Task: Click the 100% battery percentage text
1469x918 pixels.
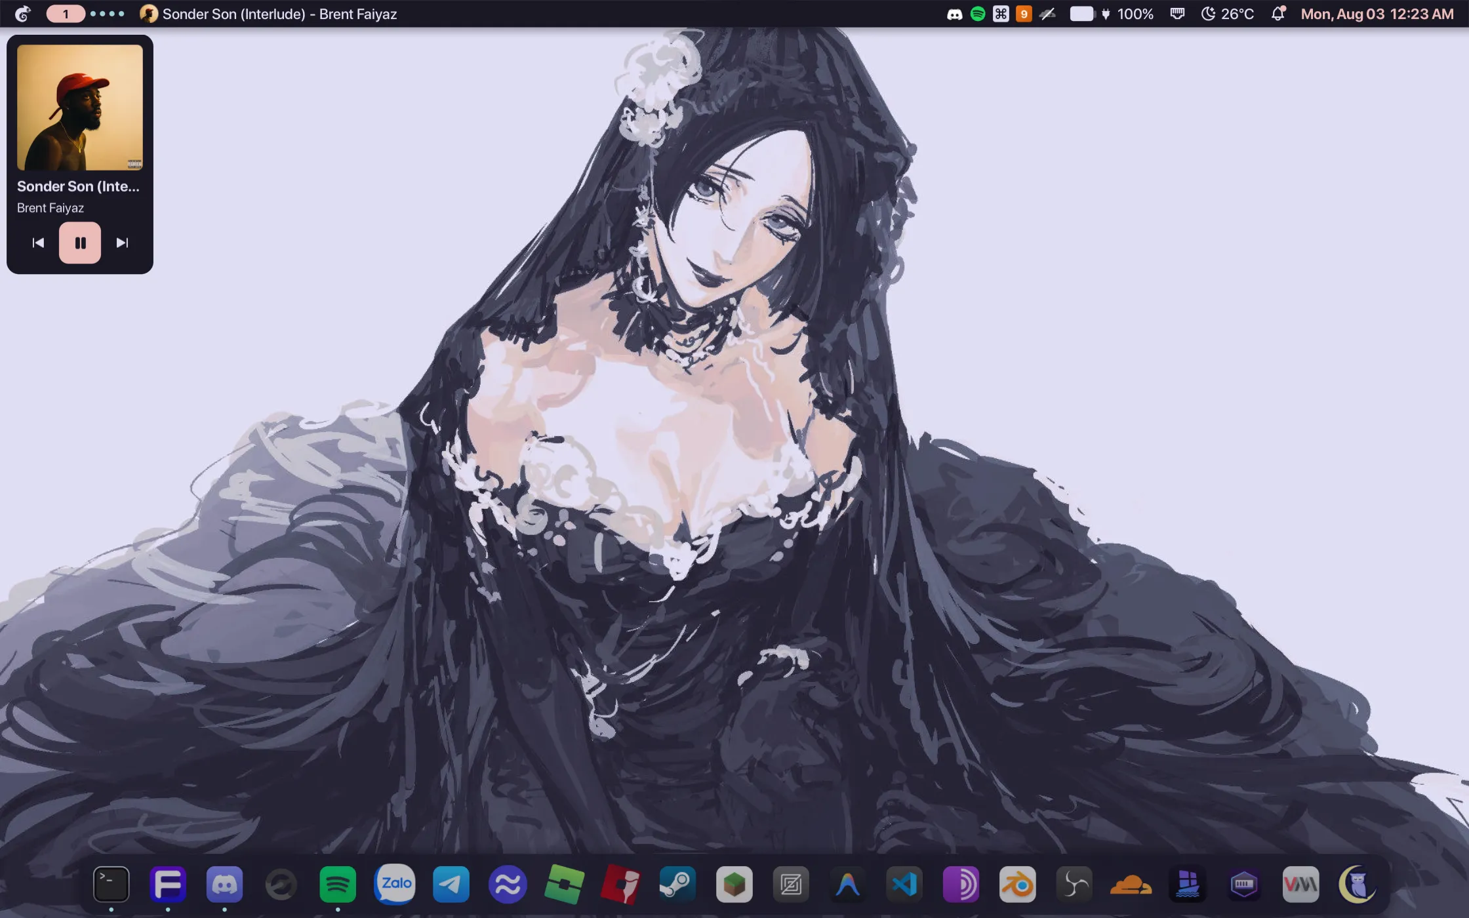Action: click(x=1135, y=14)
